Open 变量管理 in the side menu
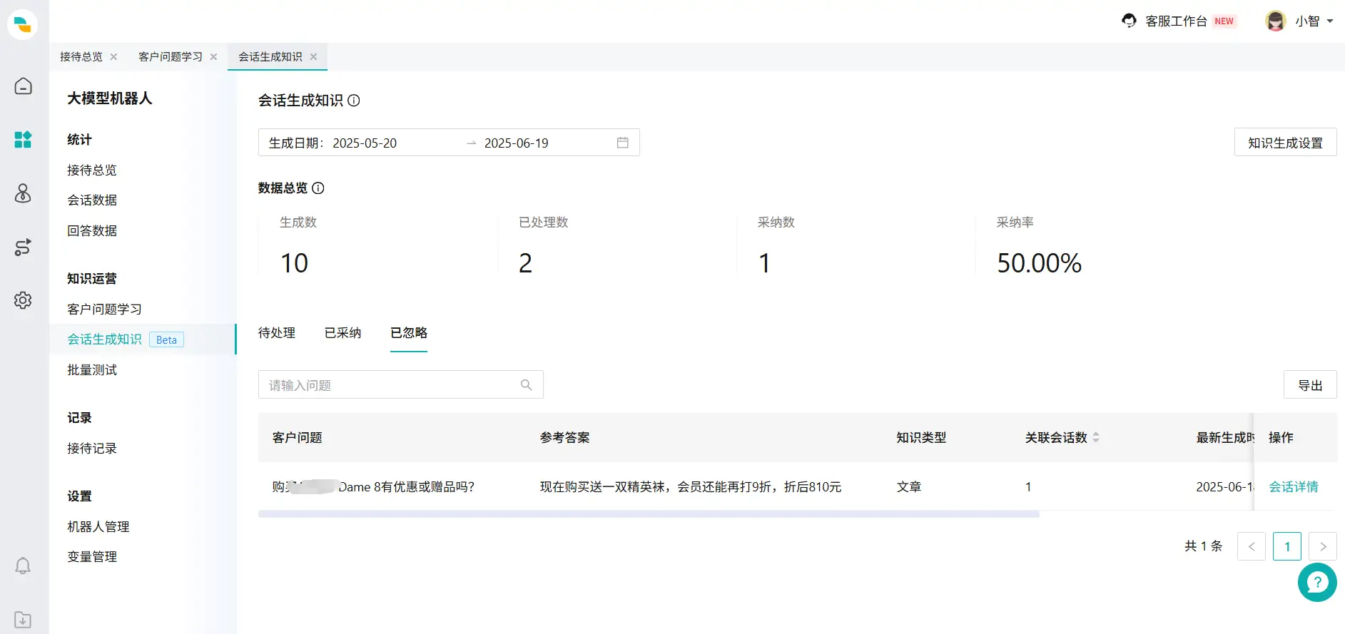 click(x=92, y=557)
